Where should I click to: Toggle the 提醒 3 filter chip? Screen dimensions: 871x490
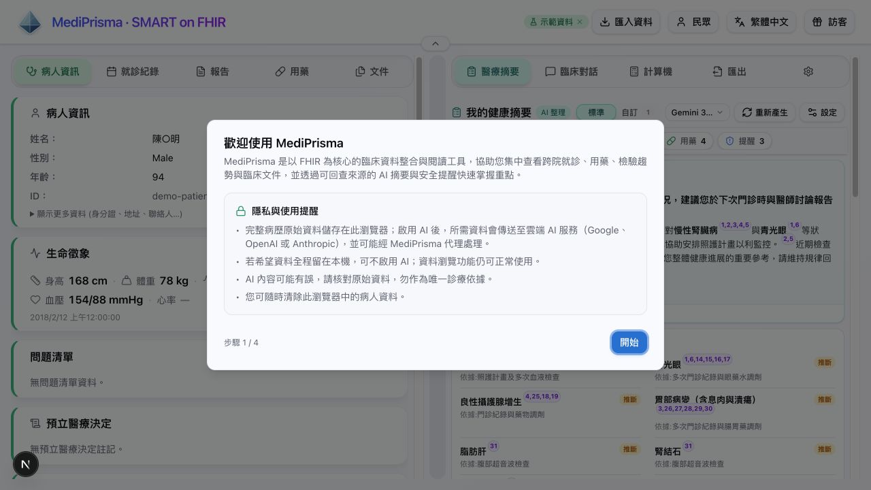(x=744, y=142)
